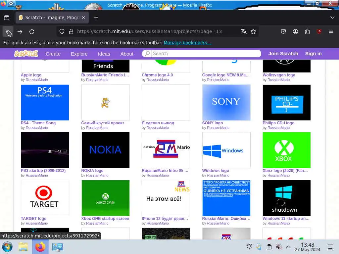
Task: Open the SONY logo thumbnail
Action: coord(226,103)
